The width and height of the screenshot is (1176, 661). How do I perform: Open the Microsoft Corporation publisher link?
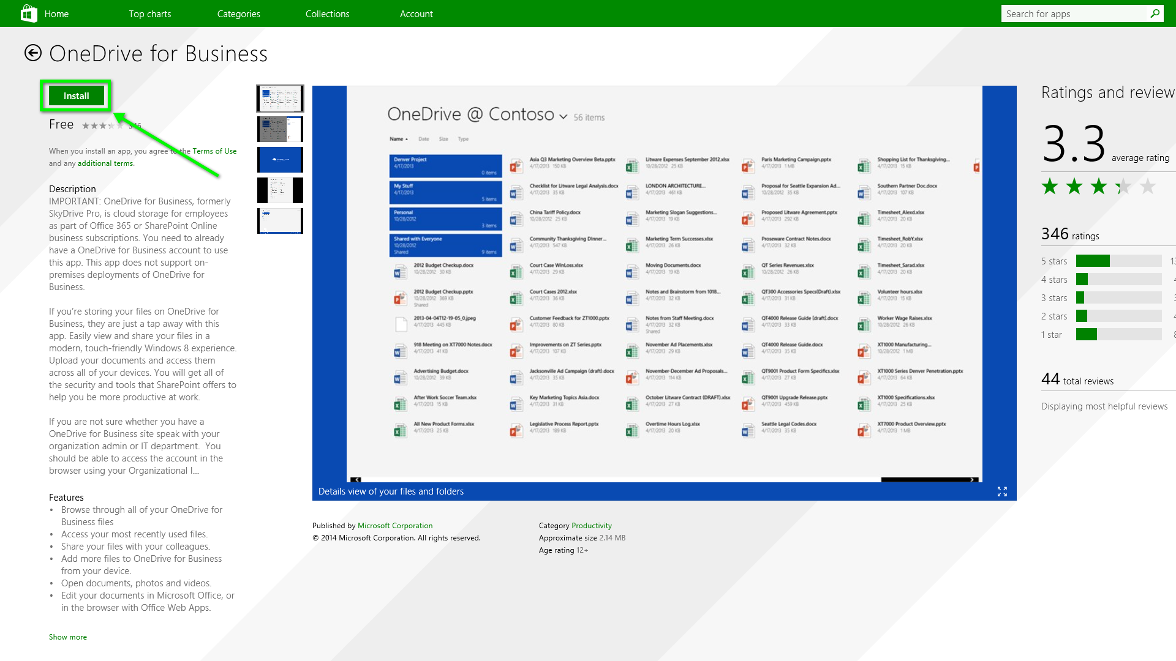395,526
